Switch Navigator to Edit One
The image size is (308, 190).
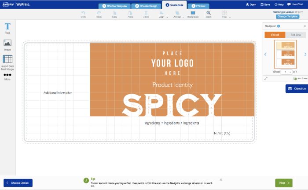pyautogui.click(x=295, y=35)
